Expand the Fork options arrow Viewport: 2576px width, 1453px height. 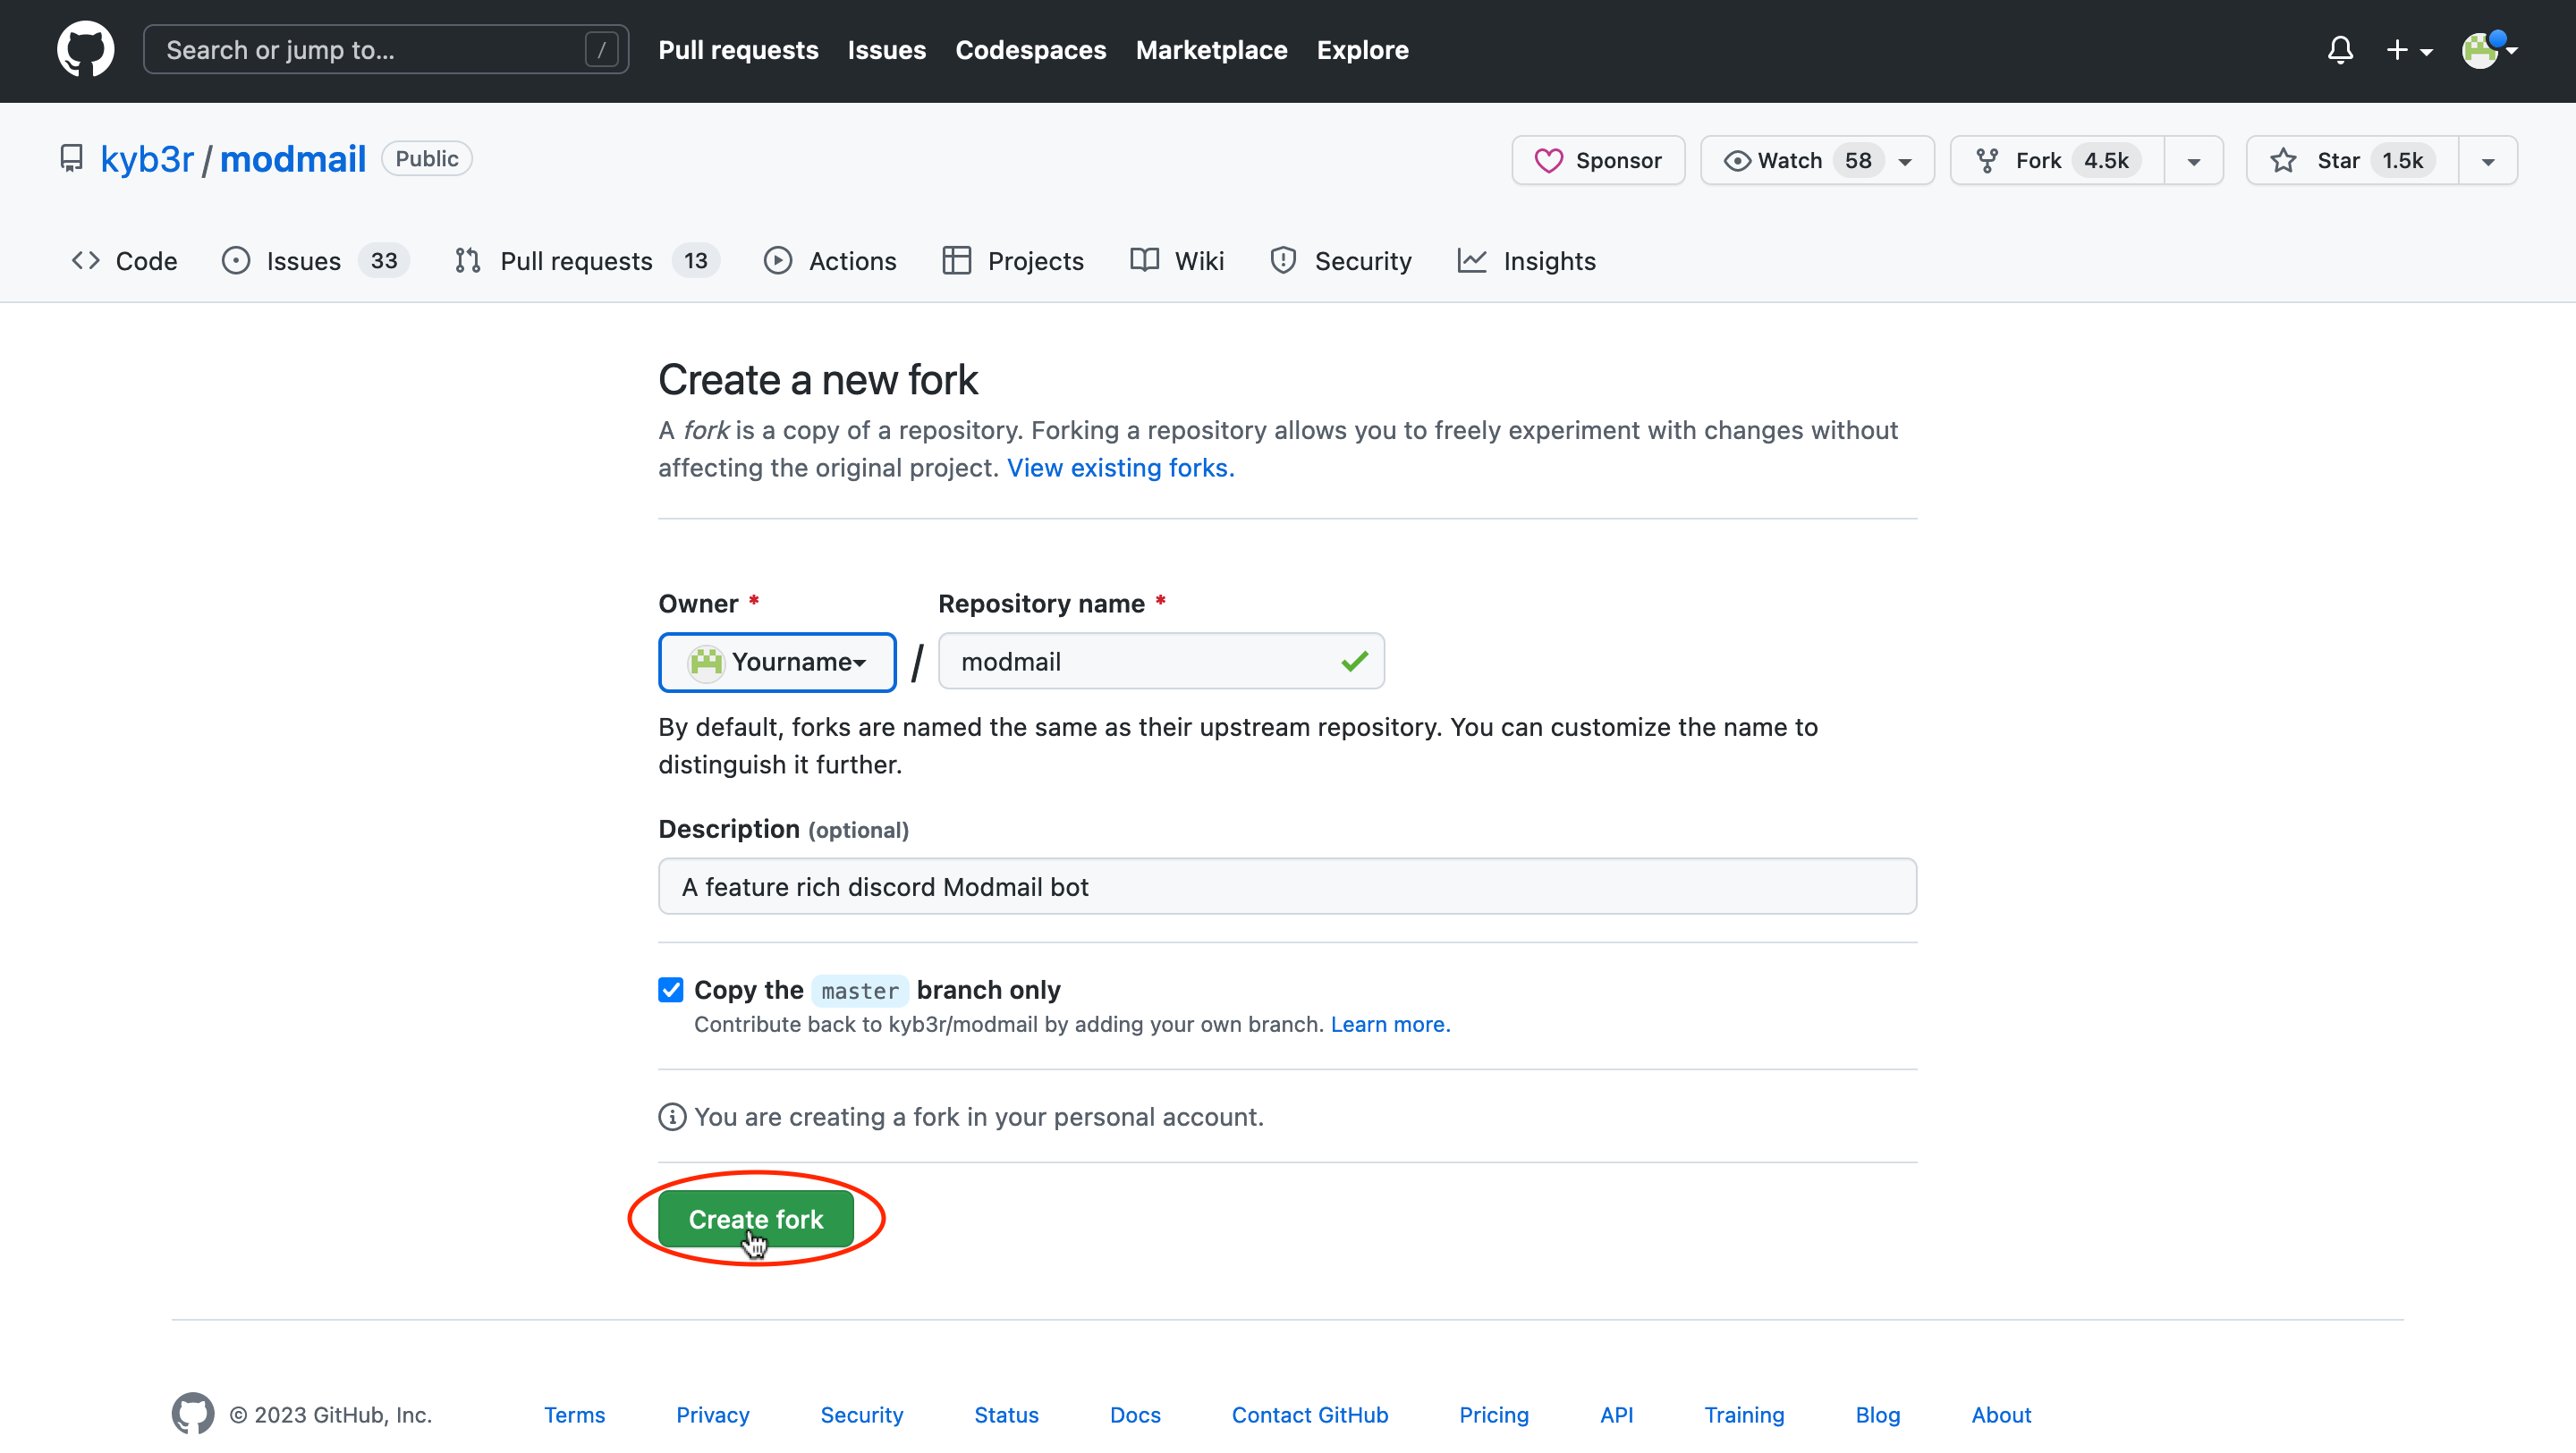(2193, 160)
